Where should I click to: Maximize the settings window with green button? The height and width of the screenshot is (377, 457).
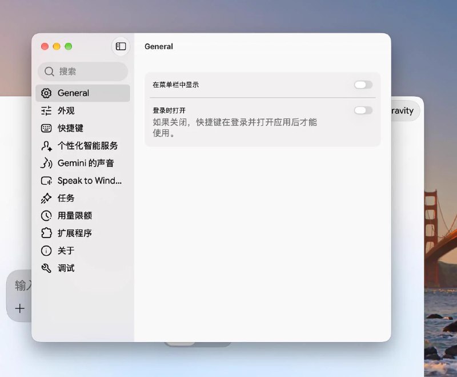(68, 46)
